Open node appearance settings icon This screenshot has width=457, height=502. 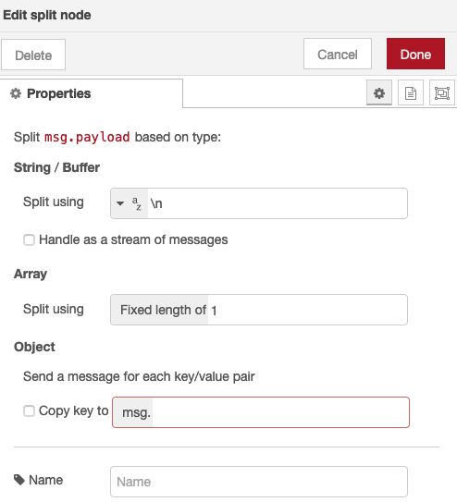(442, 92)
